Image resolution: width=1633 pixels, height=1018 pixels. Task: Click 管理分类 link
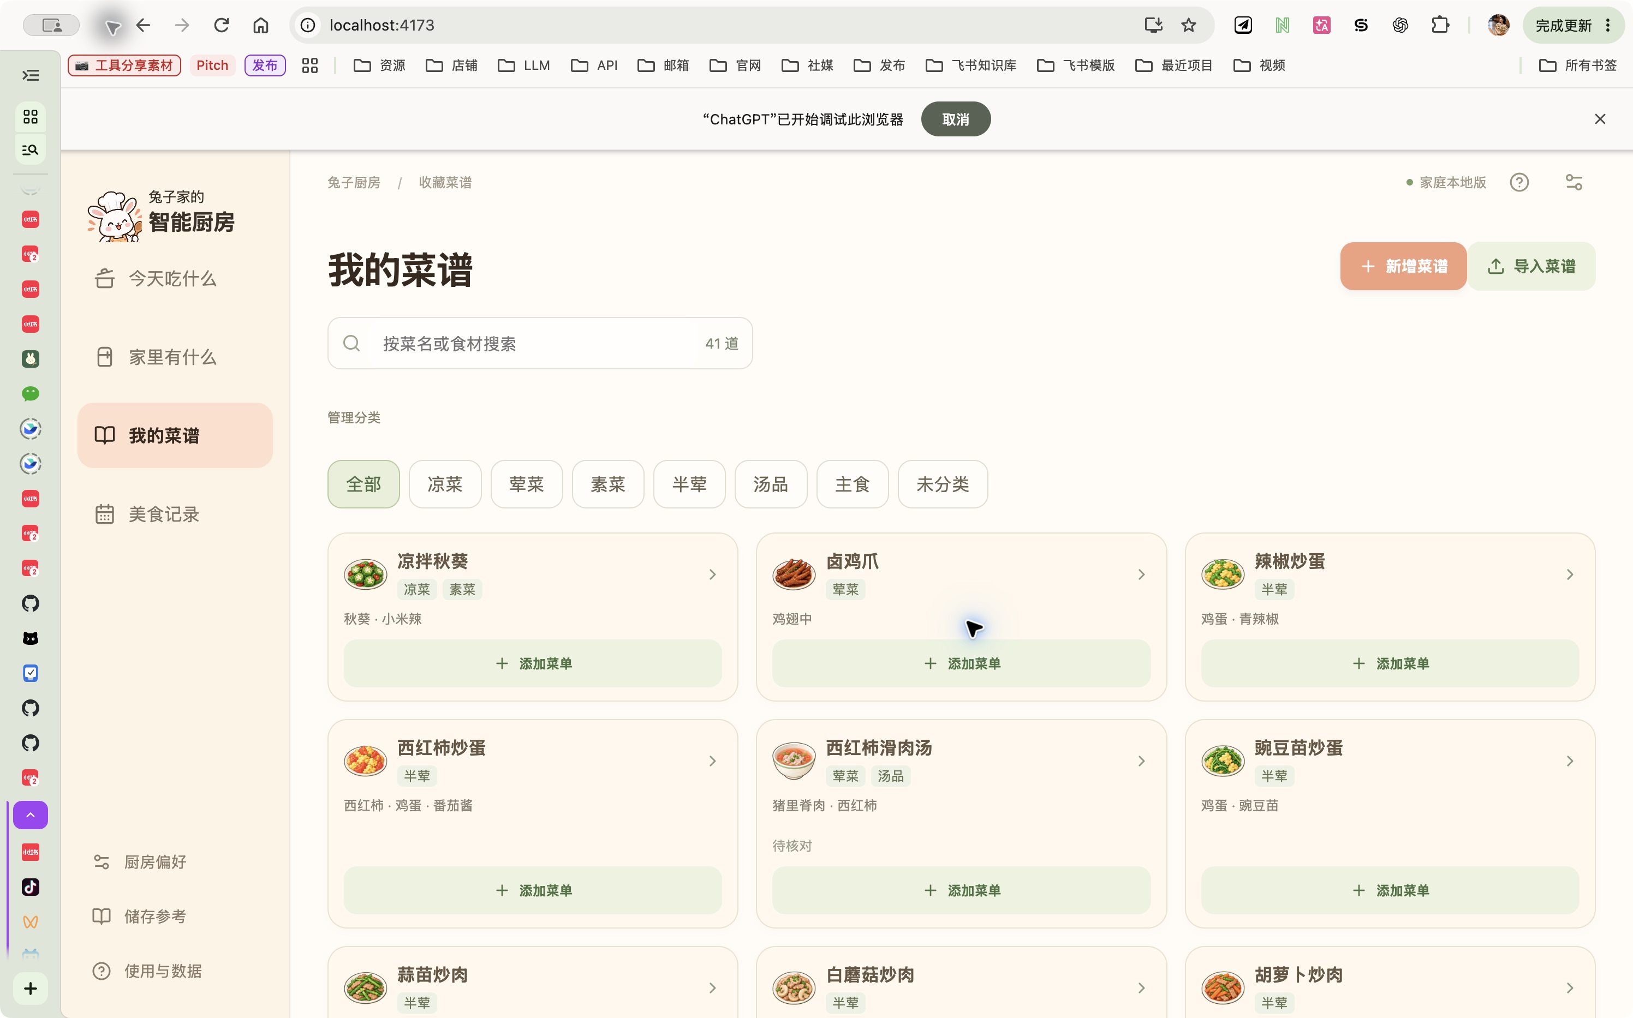click(x=354, y=417)
